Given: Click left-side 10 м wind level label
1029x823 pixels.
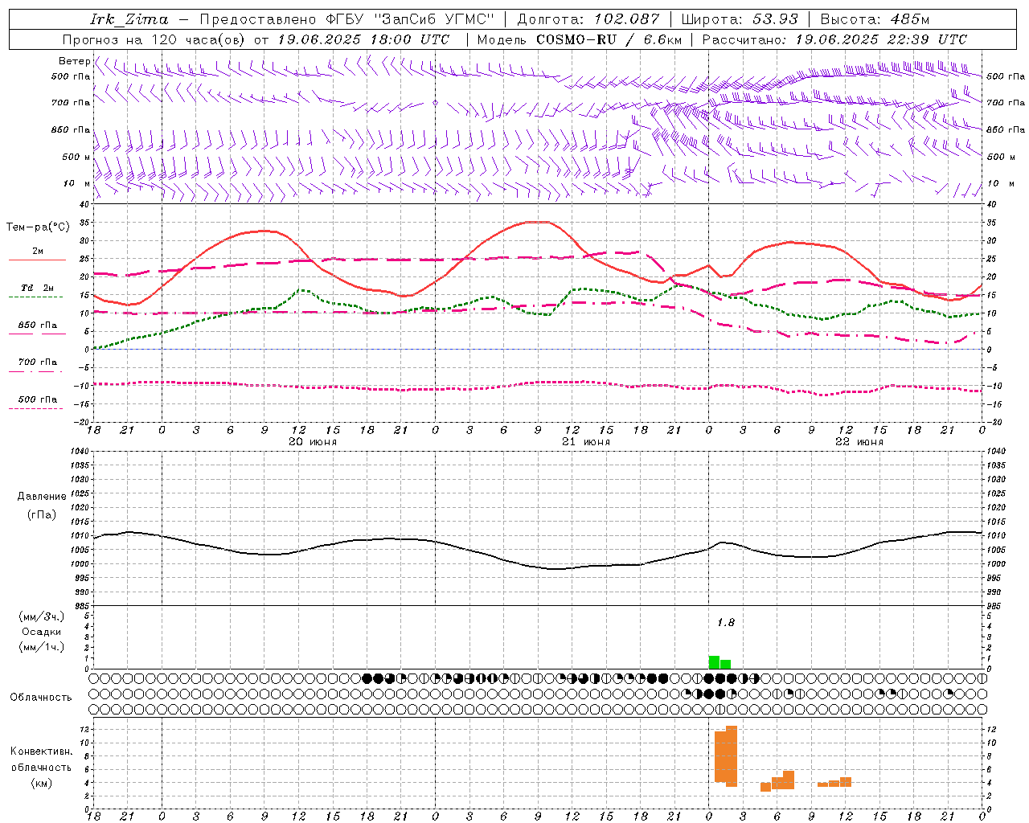Looking at the screenshot, I should [x=76, y=183].
